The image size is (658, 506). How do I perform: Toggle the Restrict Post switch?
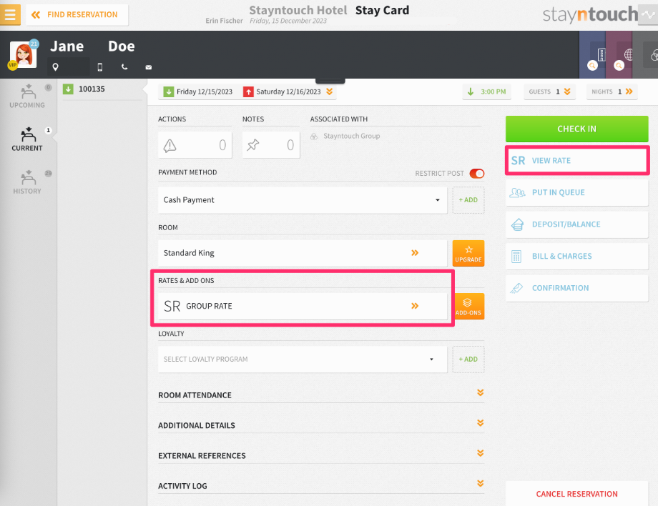[477, 174]
